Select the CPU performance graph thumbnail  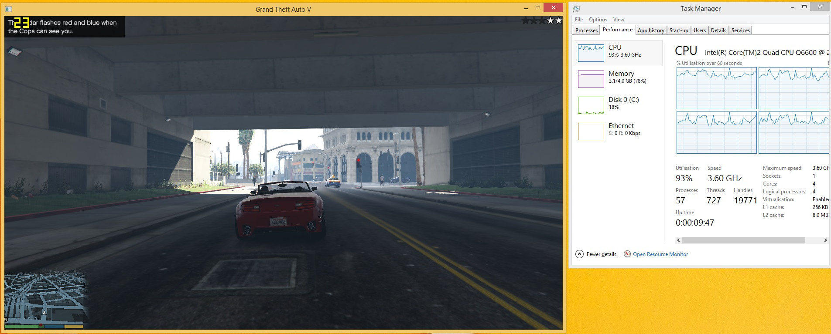(591, 53)
